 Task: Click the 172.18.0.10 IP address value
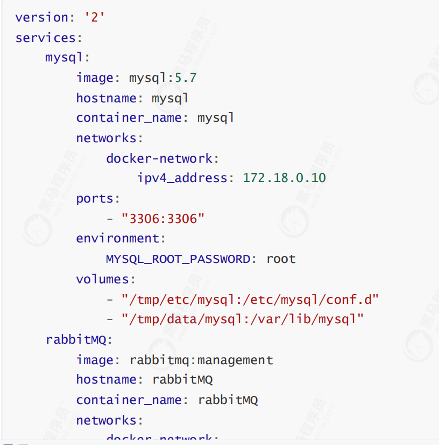(284, 178)
